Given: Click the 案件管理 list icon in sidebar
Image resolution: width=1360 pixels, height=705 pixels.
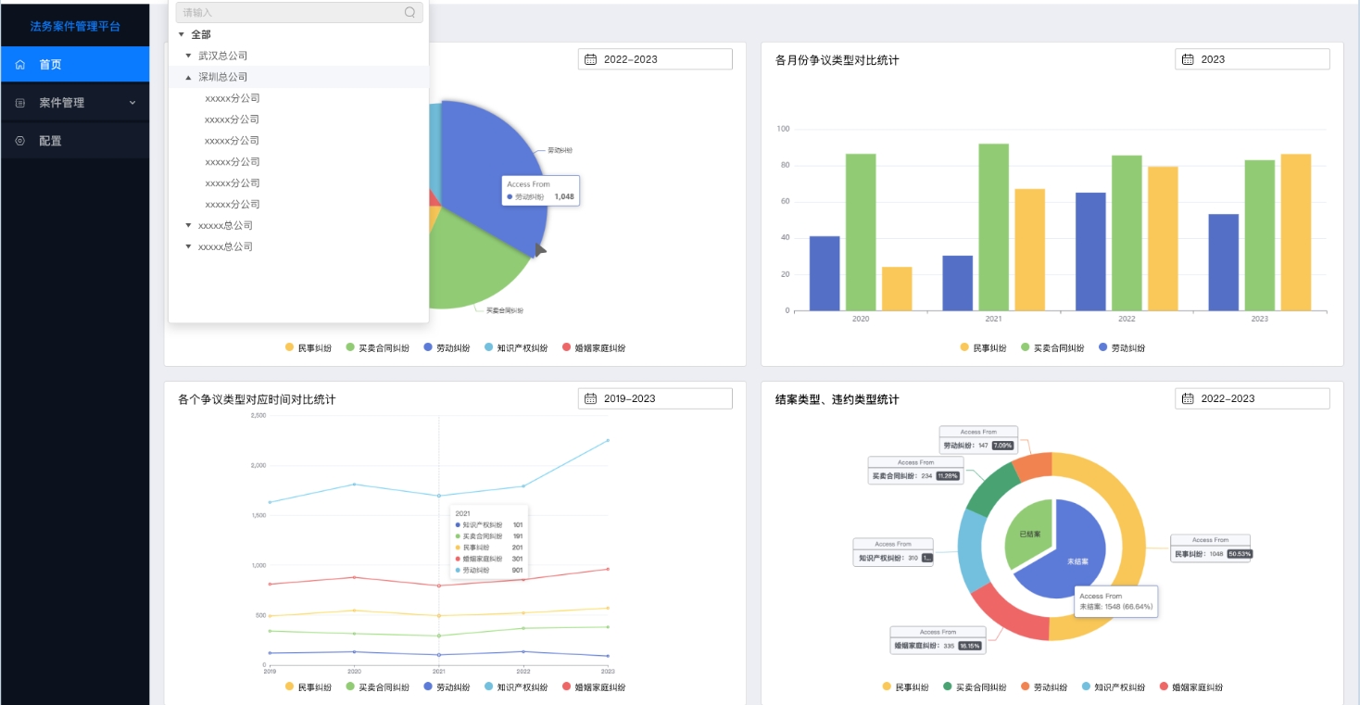Looking at the screenshot, I should pos(20,103).
